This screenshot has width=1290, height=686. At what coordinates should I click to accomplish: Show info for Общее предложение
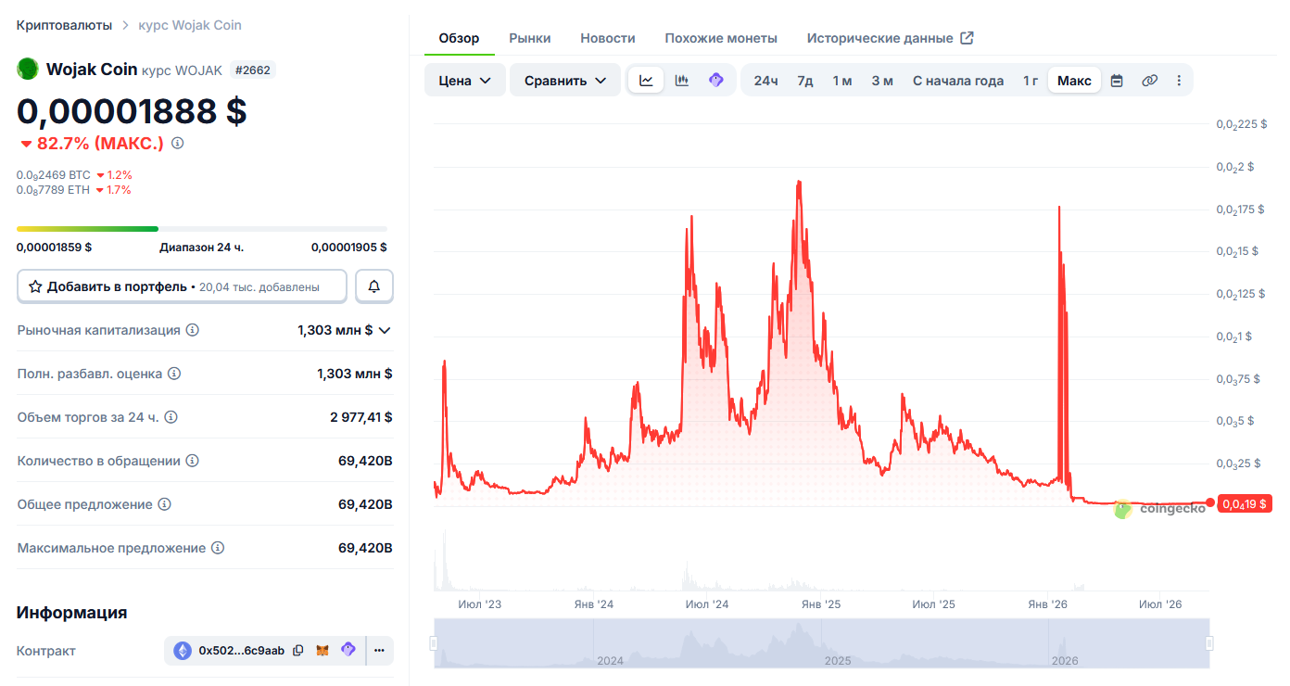[164, 504]
